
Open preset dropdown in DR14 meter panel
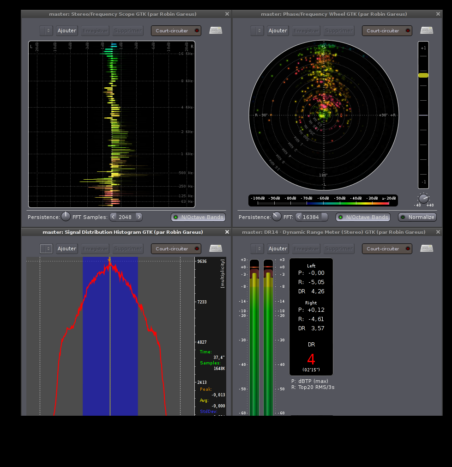pyautogui.click(x=257, y=249)
